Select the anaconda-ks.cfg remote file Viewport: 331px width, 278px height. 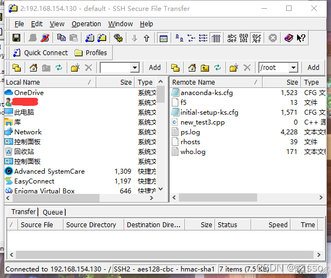(206, 93)
